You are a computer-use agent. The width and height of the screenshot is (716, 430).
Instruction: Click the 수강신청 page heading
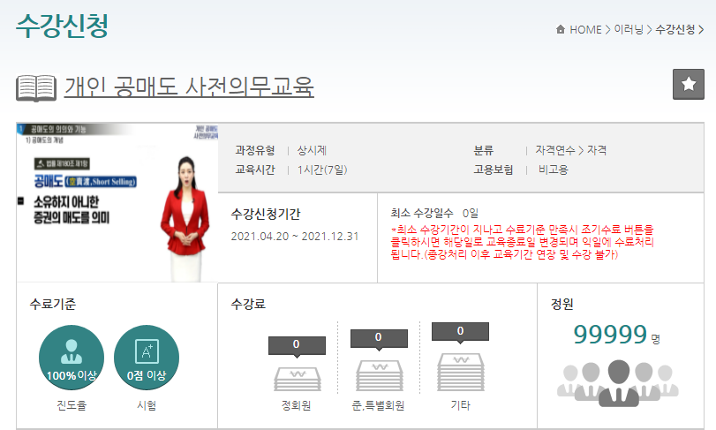coord(62,26)
